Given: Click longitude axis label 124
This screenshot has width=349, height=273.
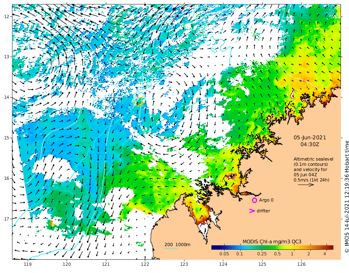Looking at the screenshot, I should click(x=223, y=264).
